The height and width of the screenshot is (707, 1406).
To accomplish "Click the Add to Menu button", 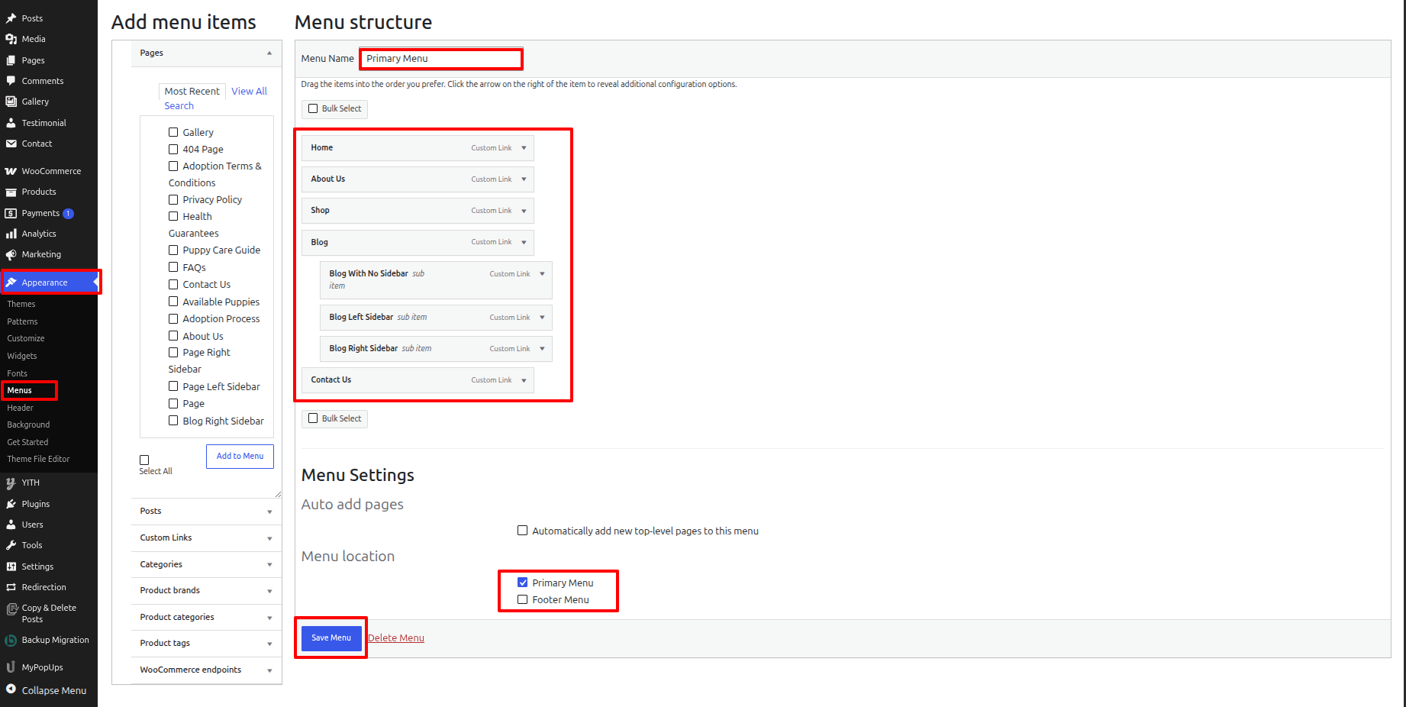I will pyautogui.click(x=240, y=456).
